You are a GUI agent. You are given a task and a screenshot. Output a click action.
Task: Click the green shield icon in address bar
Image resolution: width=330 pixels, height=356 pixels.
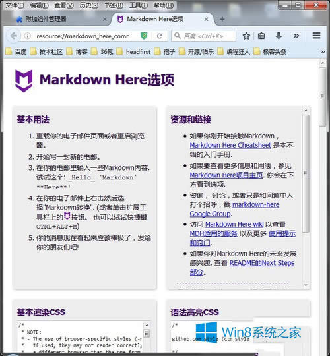click(x=144, y=36)
